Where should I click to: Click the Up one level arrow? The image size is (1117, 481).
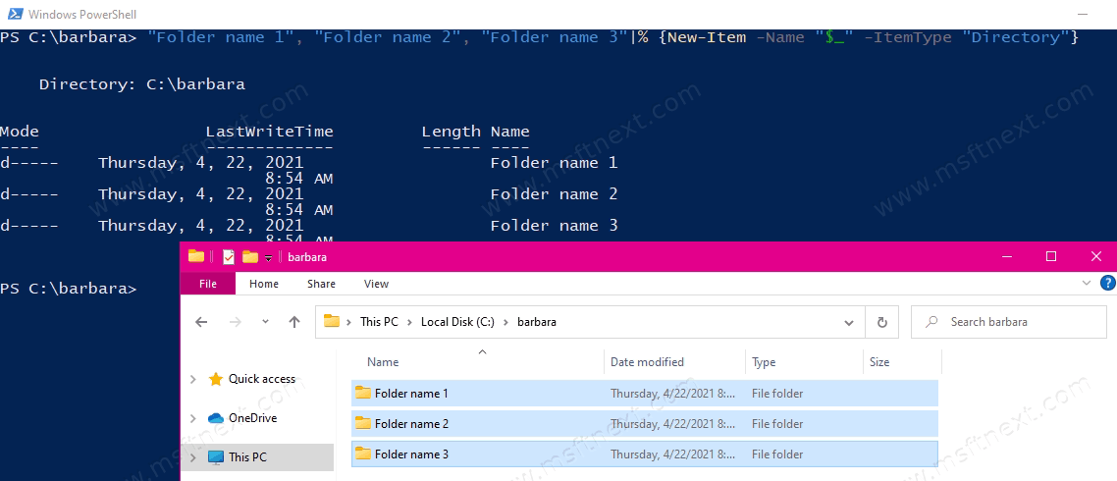pos(294,322)
